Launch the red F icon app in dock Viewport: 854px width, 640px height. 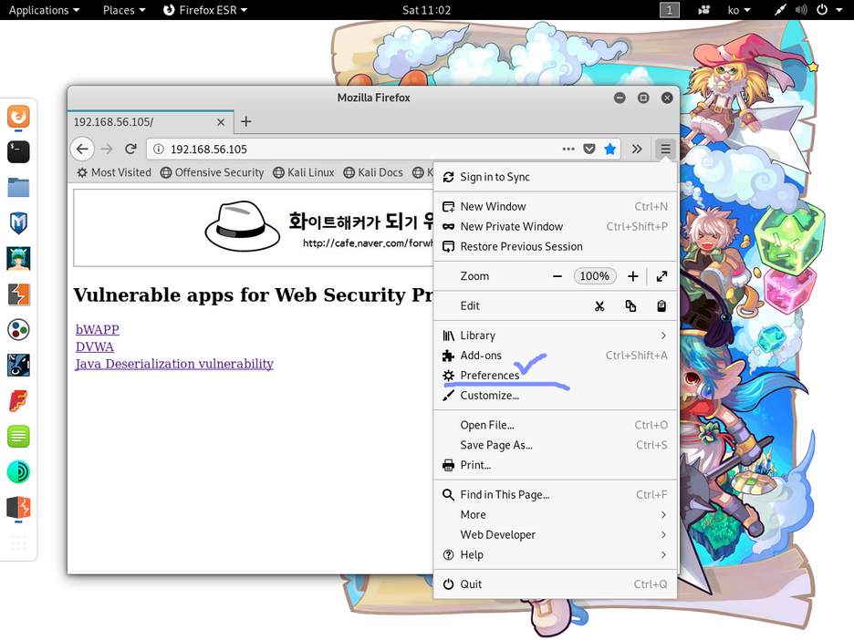pyautogui.click(x=18, y=401)
